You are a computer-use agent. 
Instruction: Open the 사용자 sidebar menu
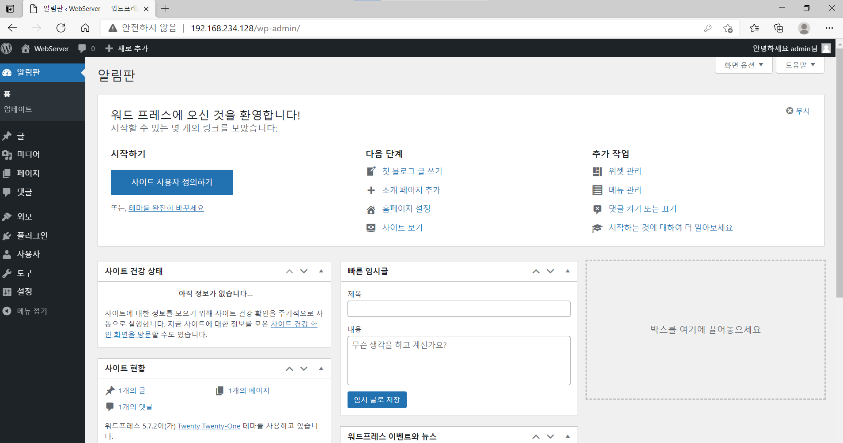click(42, 254)
